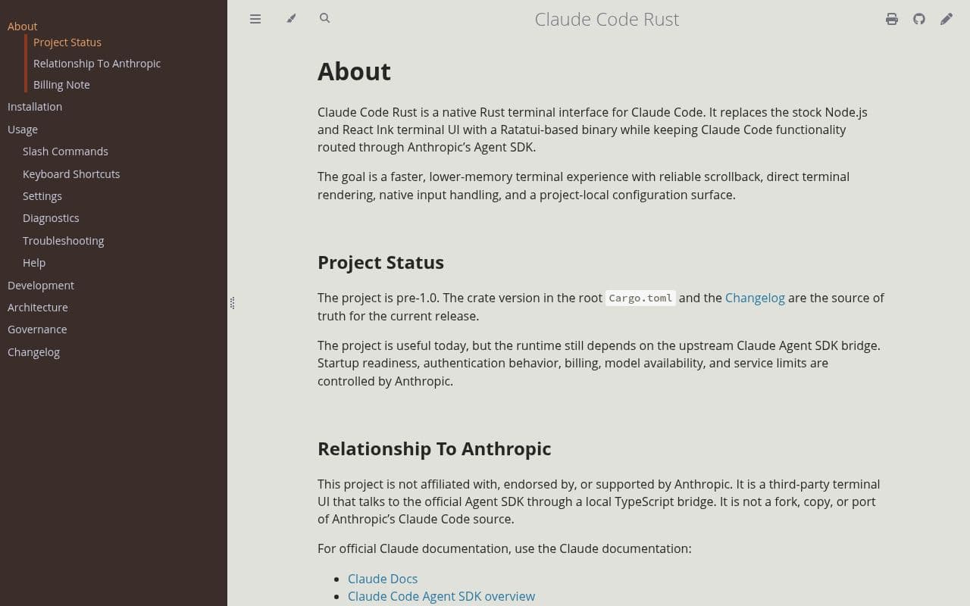Click the Relationship To Anthropic section heading
The width and height of the screenshot is (970, 606).
pyautogui.click(x=434, y=448)
